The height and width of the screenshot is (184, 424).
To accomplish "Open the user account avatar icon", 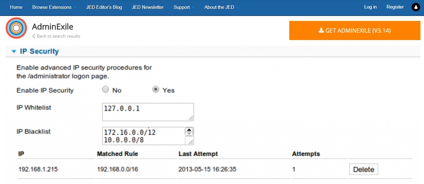I will point(415,7).
